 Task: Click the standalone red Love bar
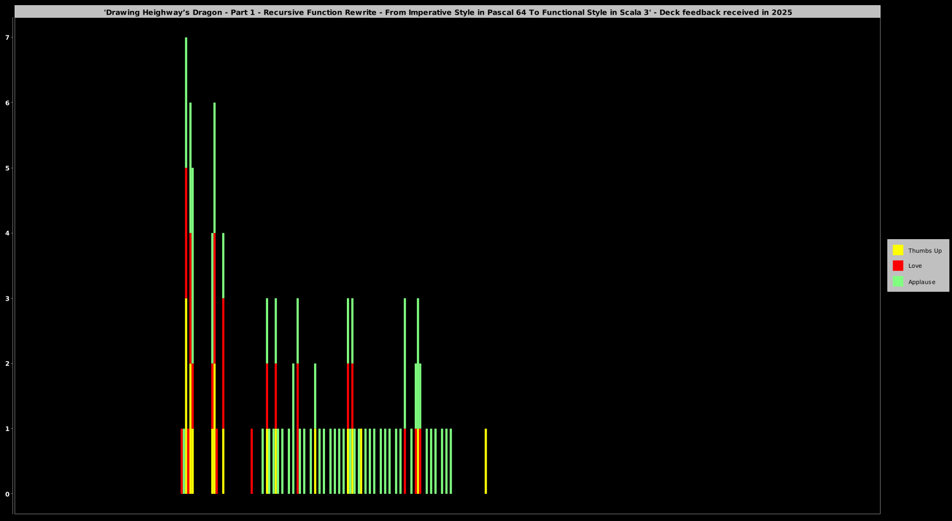coord(251,461)
